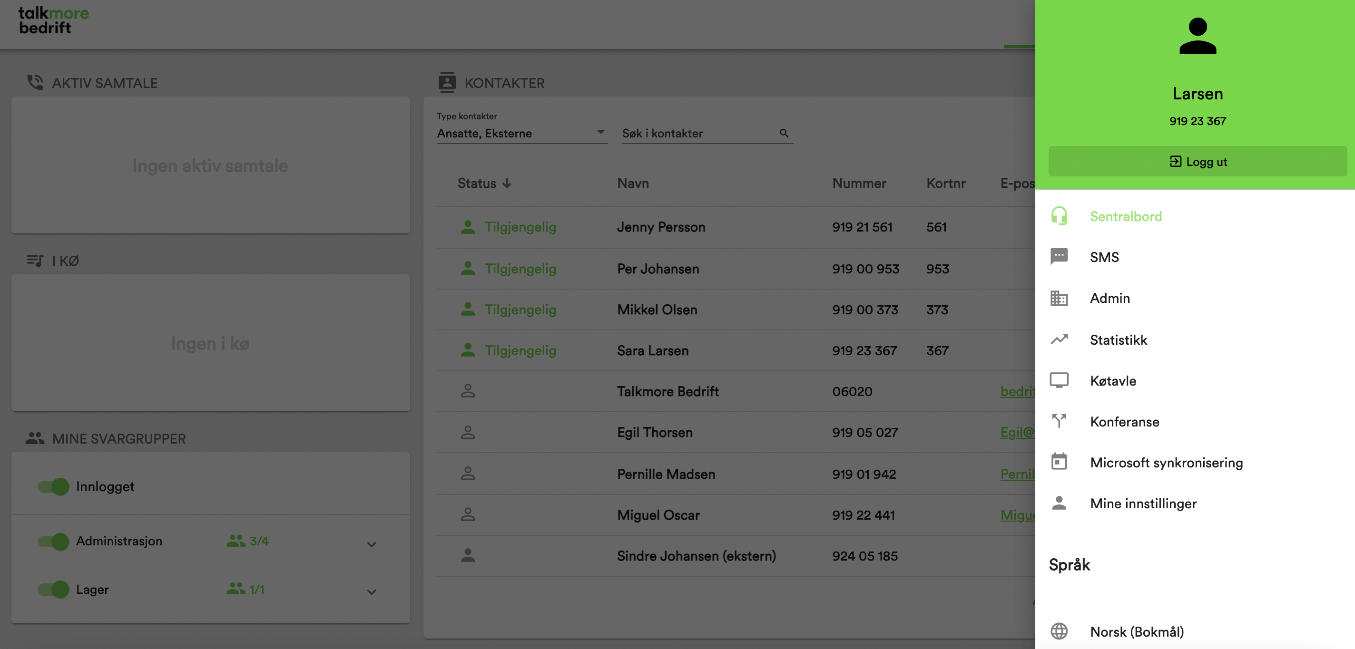Expand the Administrasjon group chevron
1355x649 pixels.
[x=372, y=544]
